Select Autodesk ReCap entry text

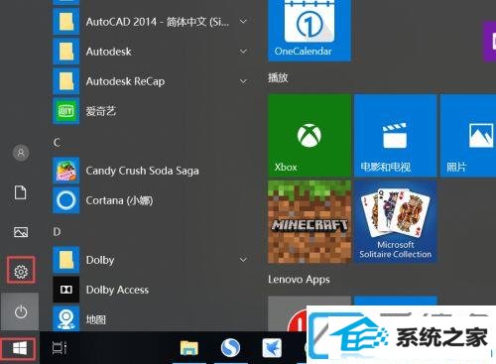[125, 81]
